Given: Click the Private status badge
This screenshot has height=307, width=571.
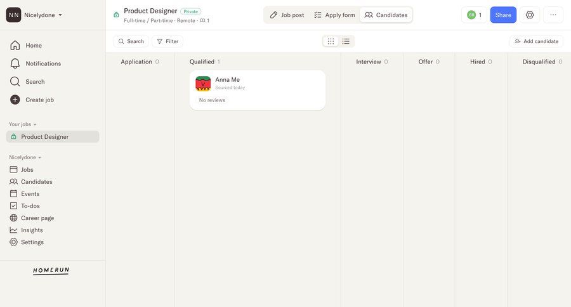Looking at the screenshot, I should point(190,11).
